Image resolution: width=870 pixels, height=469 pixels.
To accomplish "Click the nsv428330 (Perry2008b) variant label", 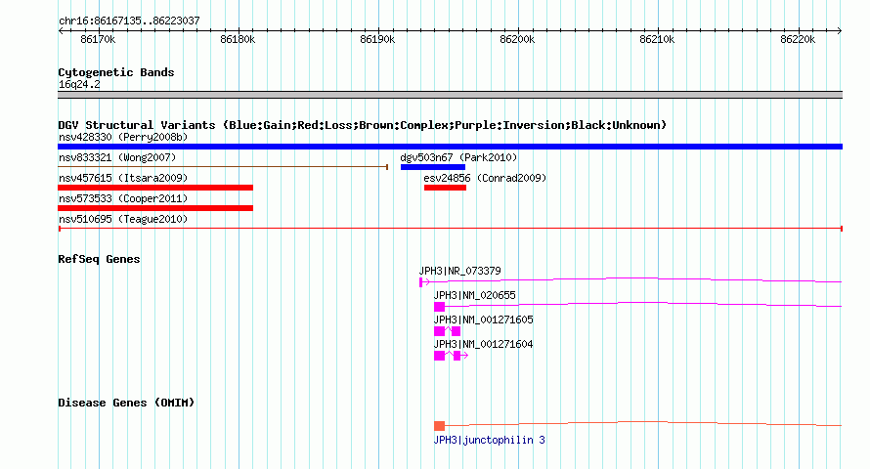I will (123, 137).
